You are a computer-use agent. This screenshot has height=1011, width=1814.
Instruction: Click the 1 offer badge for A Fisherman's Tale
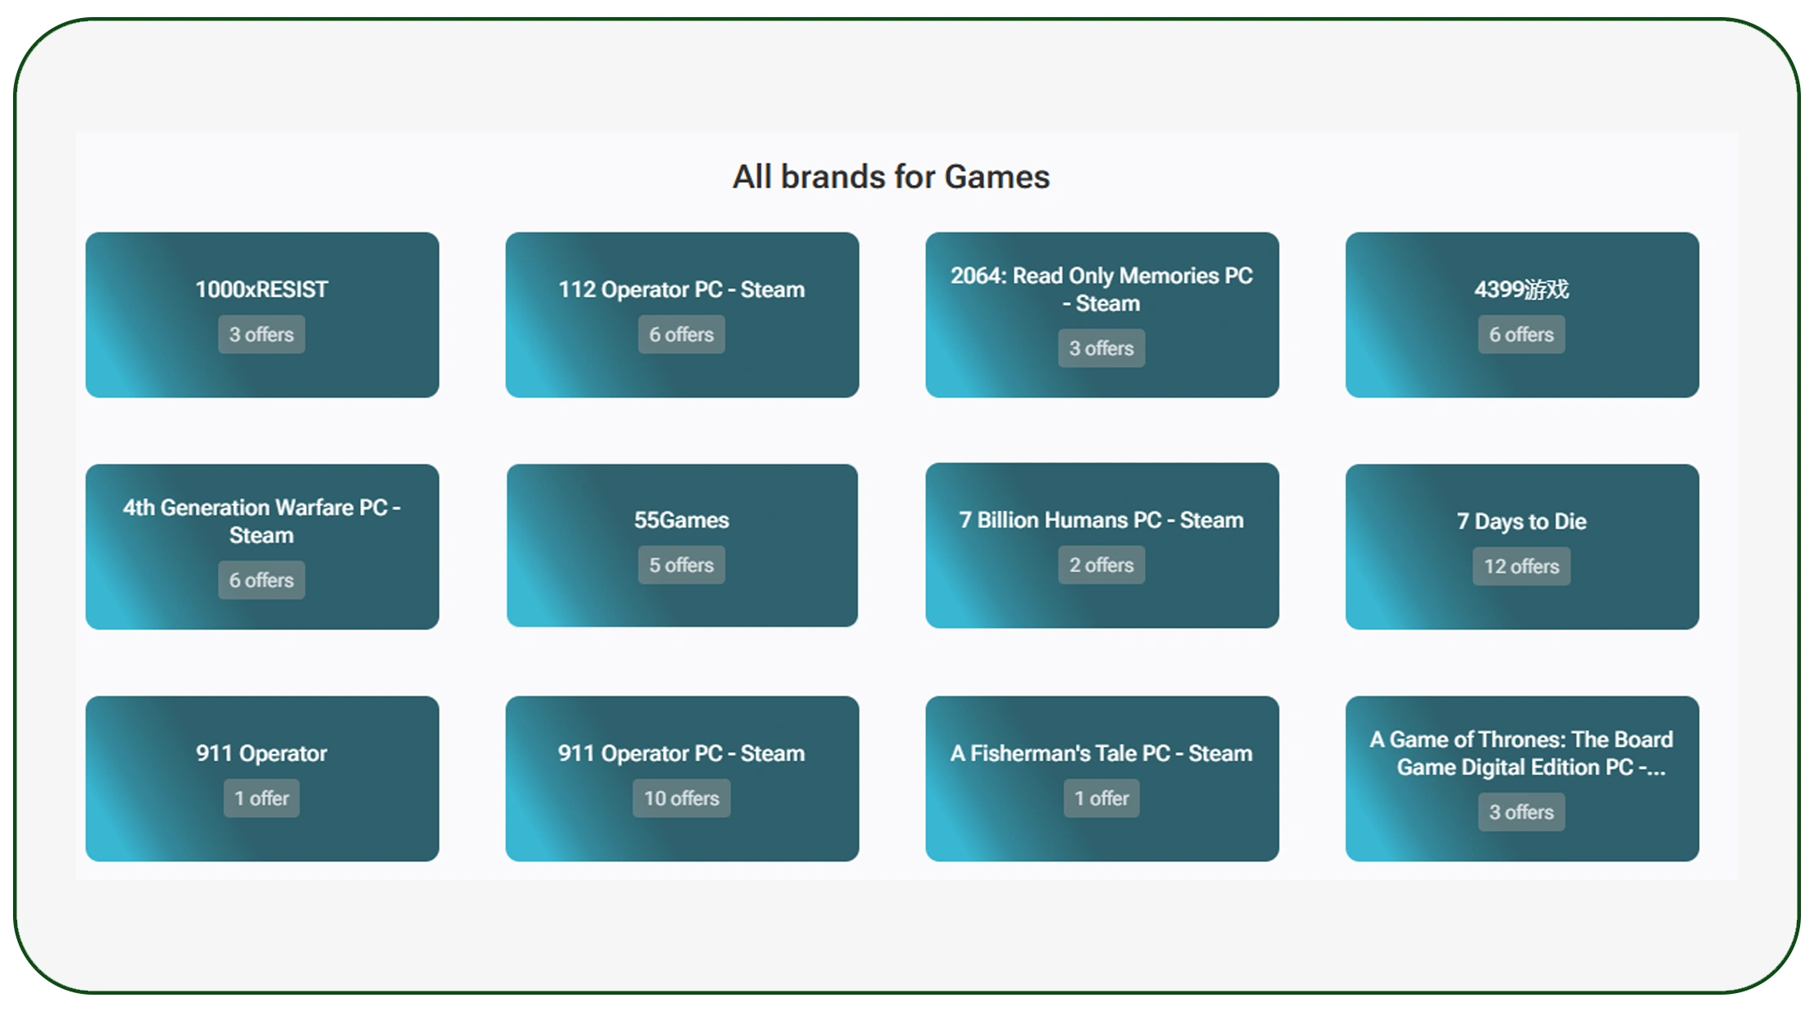pos(1102,798)
